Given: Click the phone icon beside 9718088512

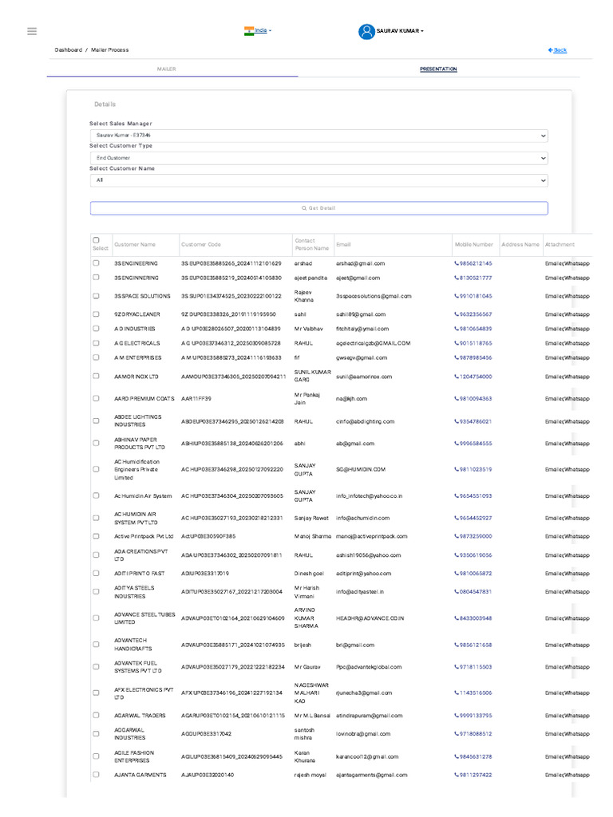Looking at the screenshot, I should pyautogui.click(x=457, y=734).
